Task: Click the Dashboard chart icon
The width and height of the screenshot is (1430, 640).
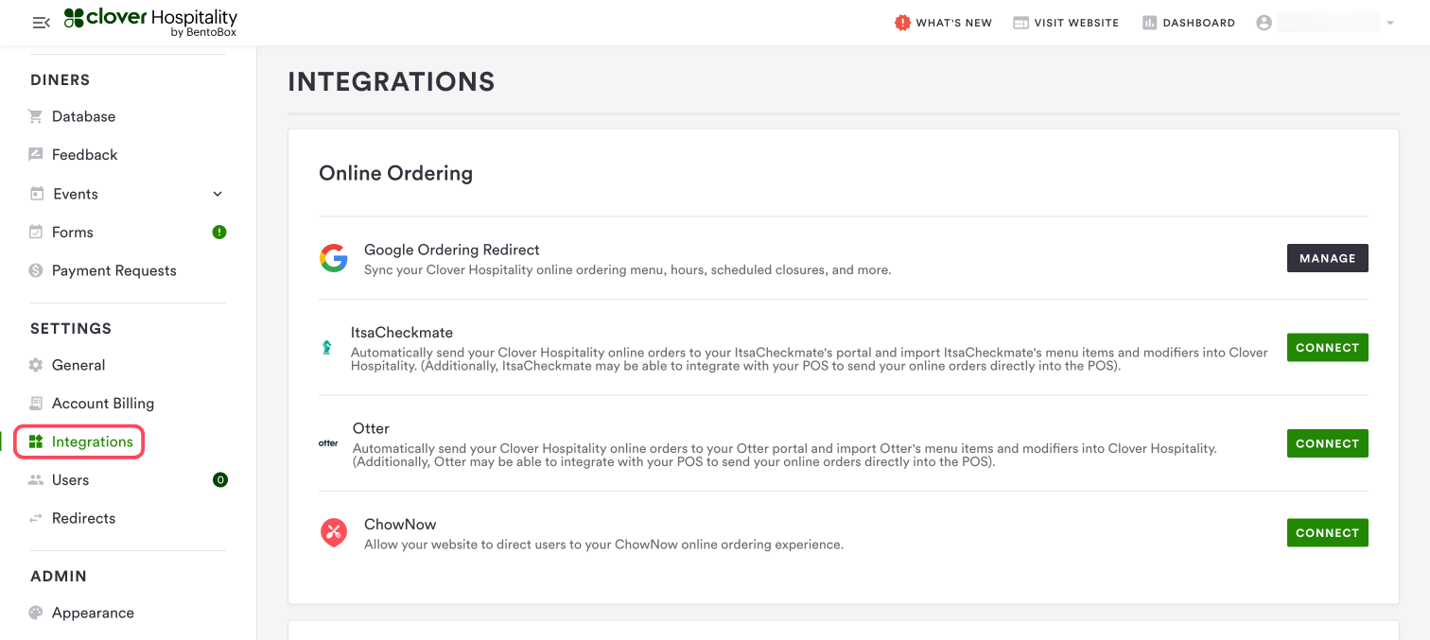Action: pyautogui.click(x=1150, y=23)
